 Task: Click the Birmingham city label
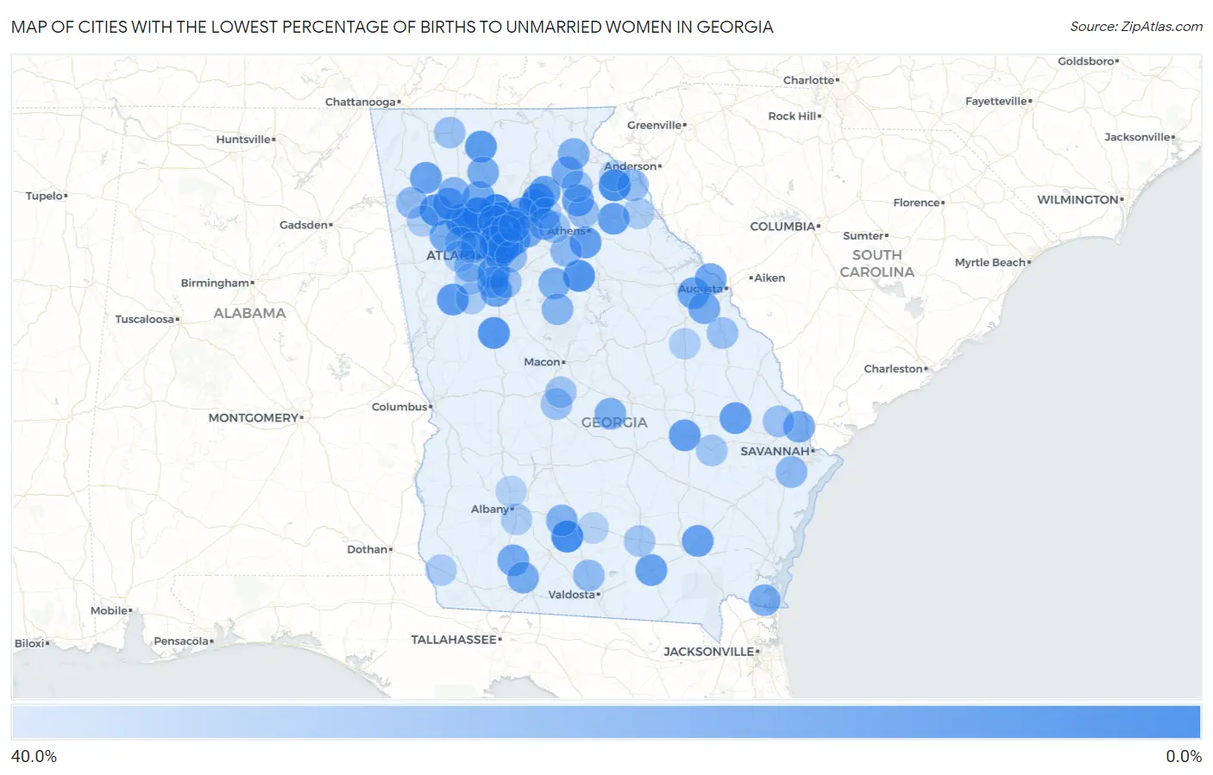(x=215, y=283)
